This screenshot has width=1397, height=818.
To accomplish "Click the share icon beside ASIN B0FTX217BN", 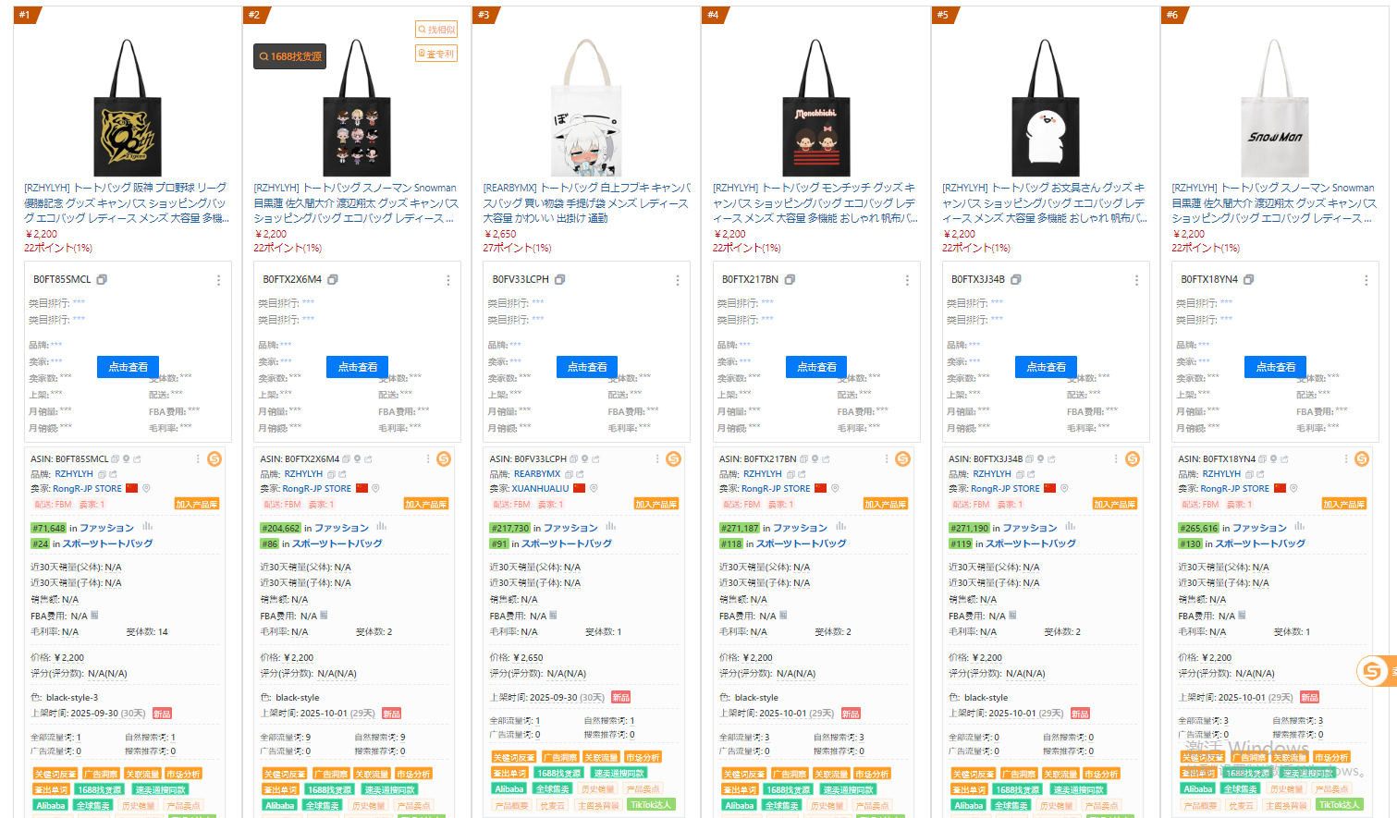I will [826, 458].
